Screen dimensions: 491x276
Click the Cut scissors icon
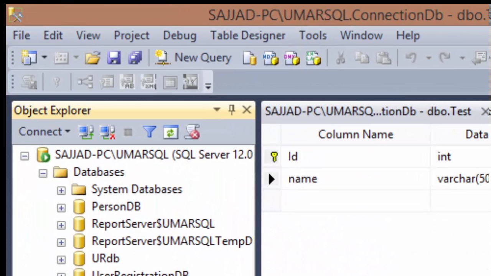pos(341,58)
